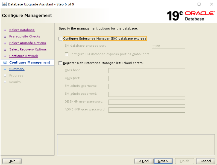Focus the EM admin username field
This screenshot has height=165, width=217.
(147, 86)
